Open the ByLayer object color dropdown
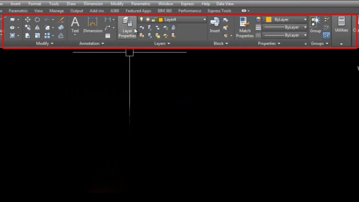 tap(305, 19)
